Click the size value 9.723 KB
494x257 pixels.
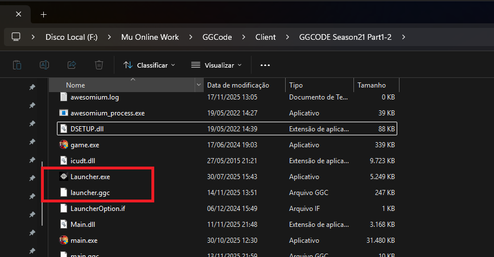[382, 161]
